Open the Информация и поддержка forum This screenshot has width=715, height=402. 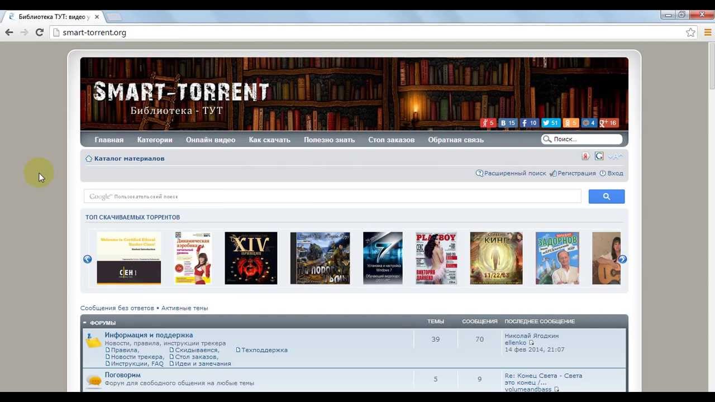click(149, 335)
